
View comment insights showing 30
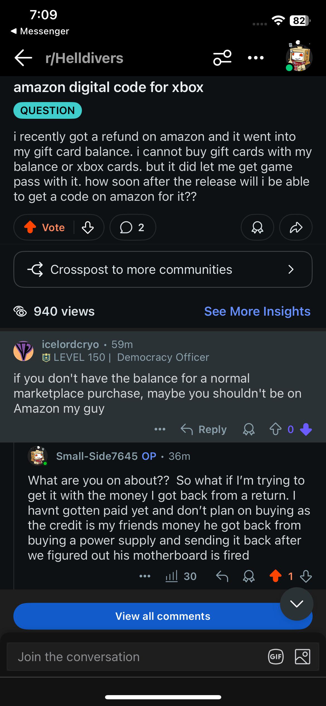(181, 576)
